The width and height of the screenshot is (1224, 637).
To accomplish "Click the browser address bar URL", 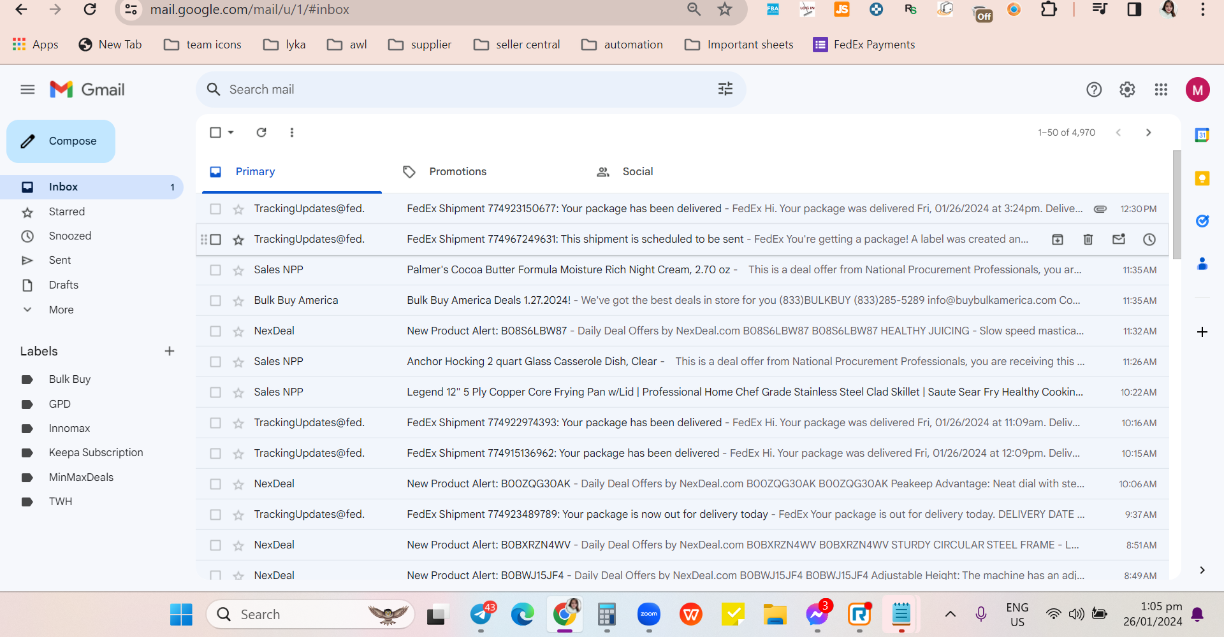I will 249,10.
